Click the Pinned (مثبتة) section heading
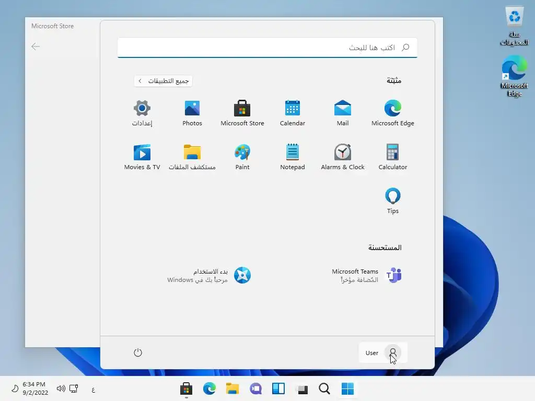This screenshot has height=401, width=535. (394, 80)
